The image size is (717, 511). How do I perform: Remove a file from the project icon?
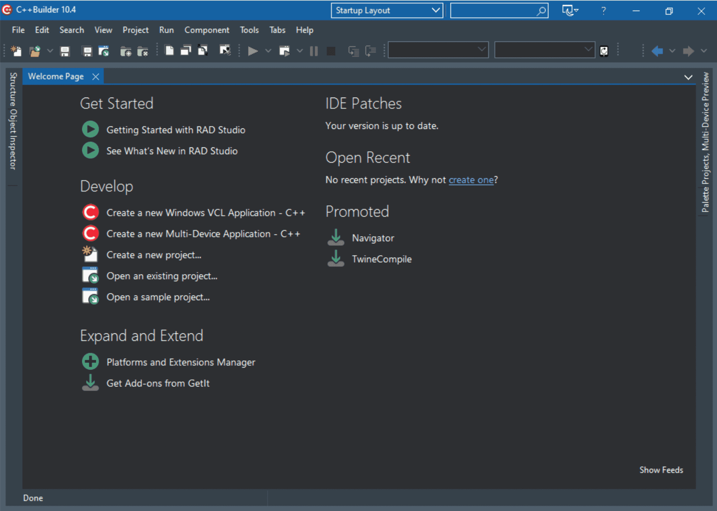point(143,51)
